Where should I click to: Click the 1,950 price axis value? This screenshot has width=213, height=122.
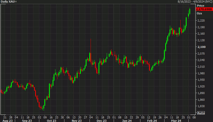(201, 80)
